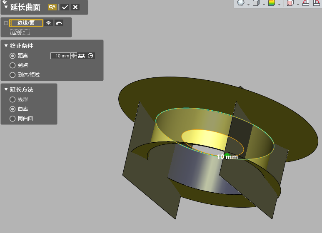Screen dimensions: 322x233
Task: Click the 边线/面 selection button
Action: click(26, 23)
